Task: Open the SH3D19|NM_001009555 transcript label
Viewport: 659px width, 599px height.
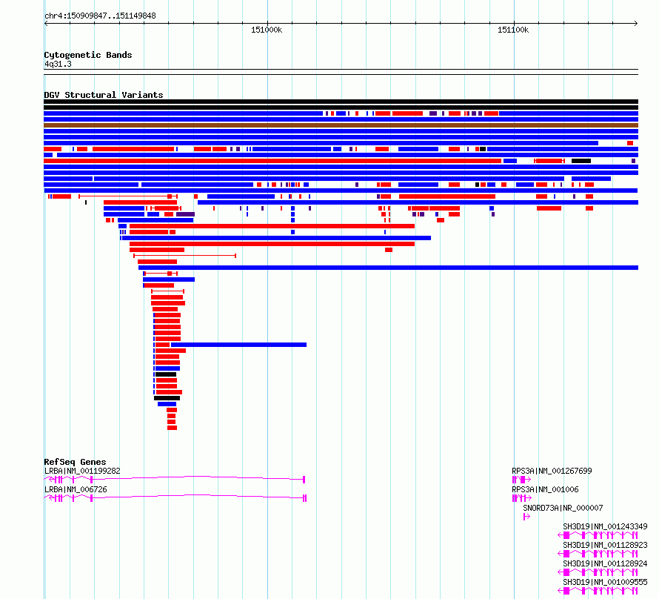Action: click(x=605, y=582)
